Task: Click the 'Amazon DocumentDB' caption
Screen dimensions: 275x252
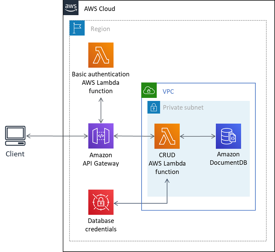Action: (228, 159)
